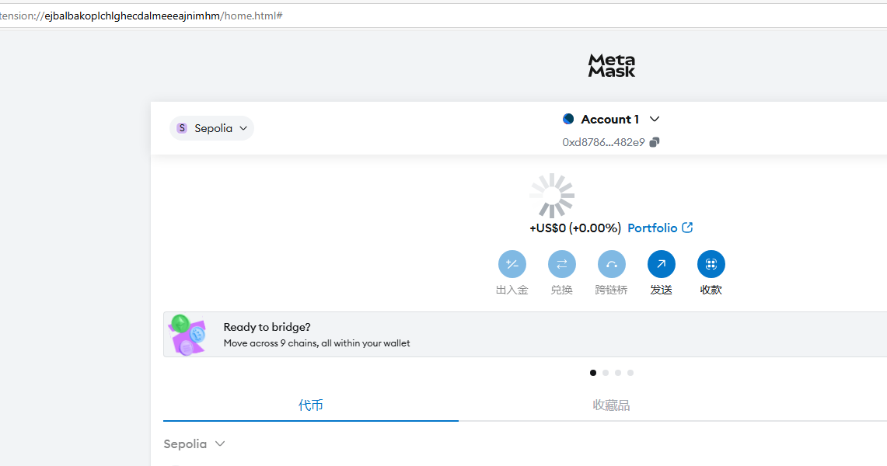
Task: Switch to the 代币 tokens tab
Action: 310,405
